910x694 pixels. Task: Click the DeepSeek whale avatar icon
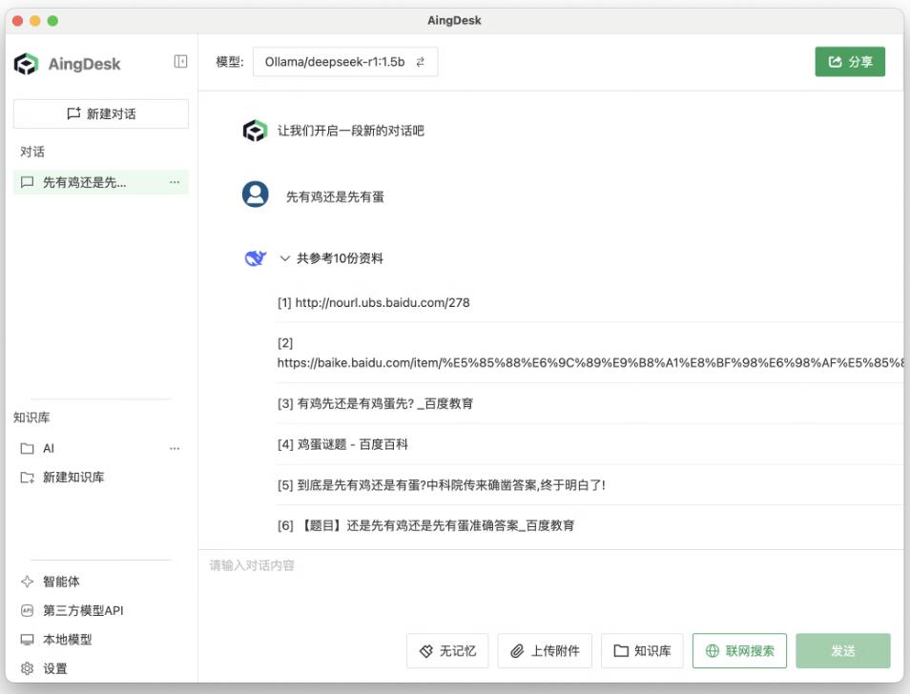pyautogui.click(x=255, y=258)
